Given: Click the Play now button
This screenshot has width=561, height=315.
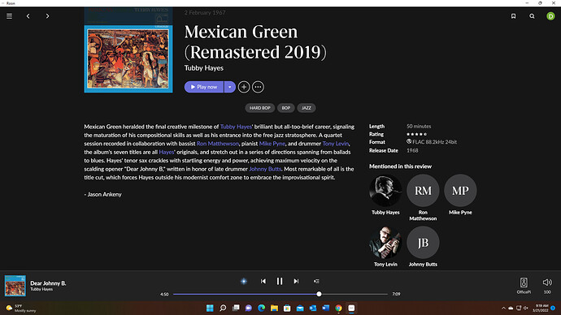Looking at the screenshot, I should [204, 87].
